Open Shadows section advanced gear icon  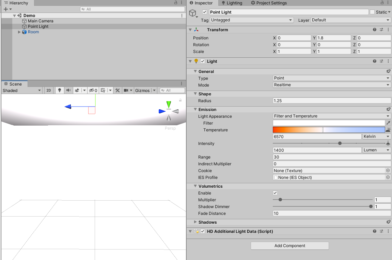(x=388, y=222)
